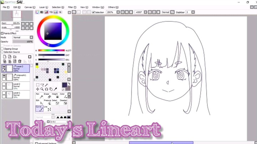Uncheck the Selection checkbox in toolbar

tap(94, 12)
